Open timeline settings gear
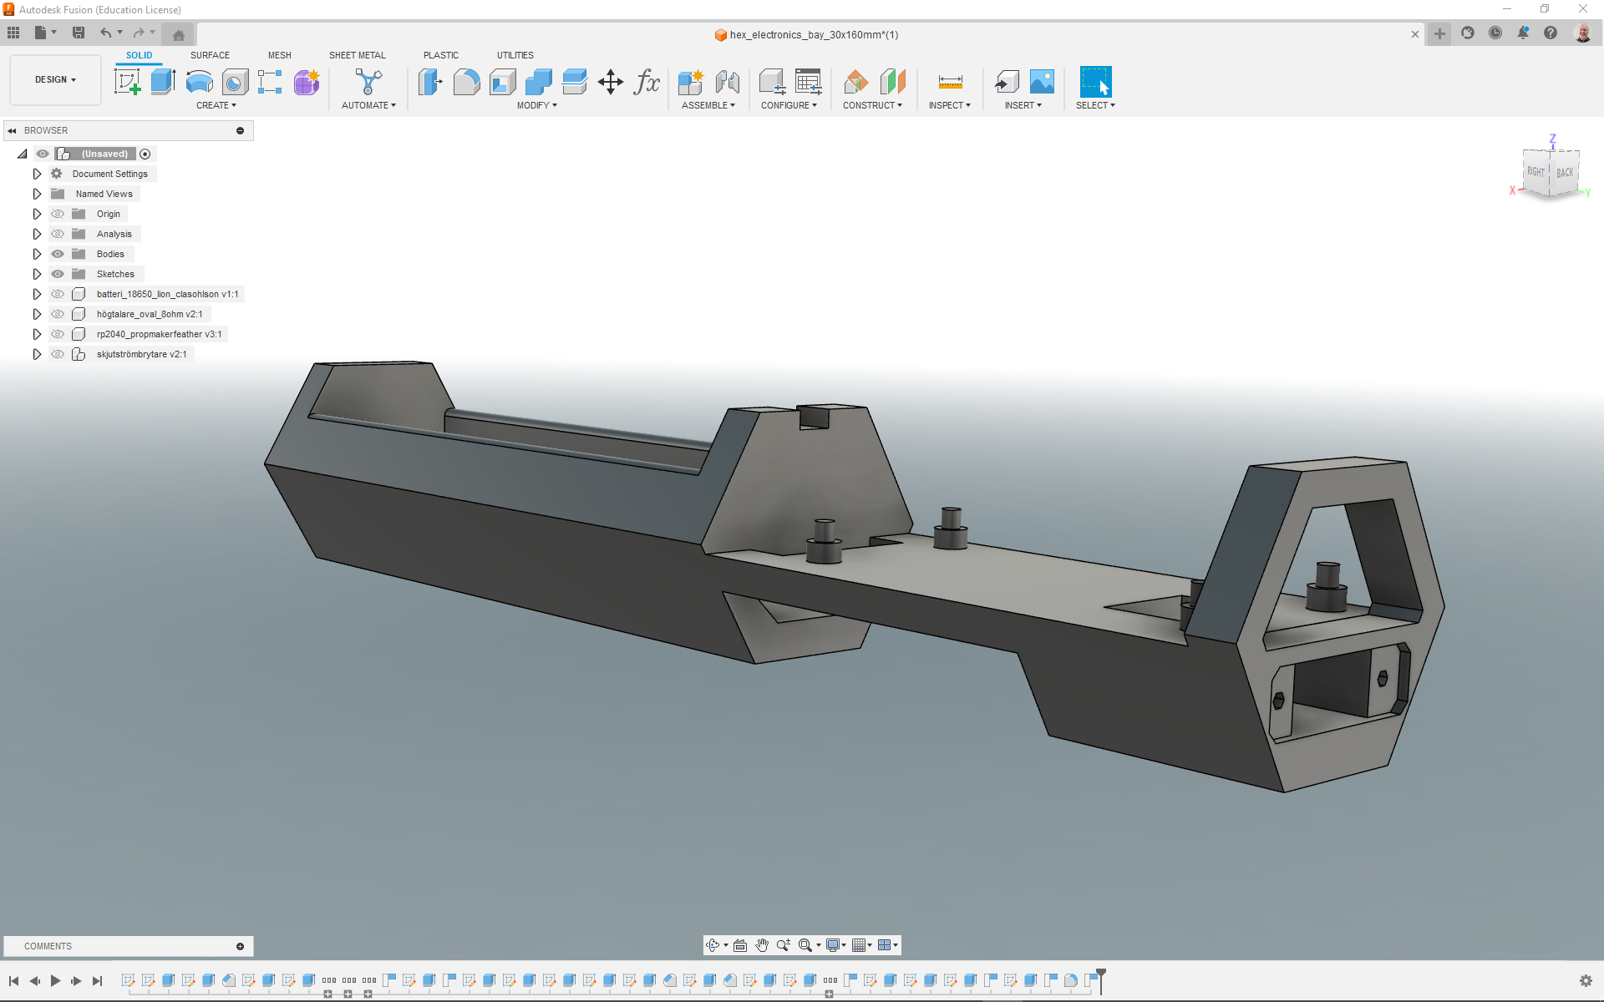The image size is (1604, 1002). coord(1585,980)
